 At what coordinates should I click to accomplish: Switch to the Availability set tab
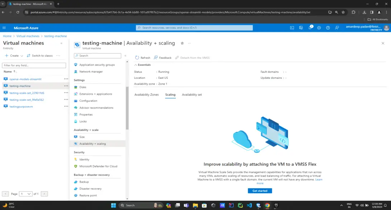click(x=192, y=95)
